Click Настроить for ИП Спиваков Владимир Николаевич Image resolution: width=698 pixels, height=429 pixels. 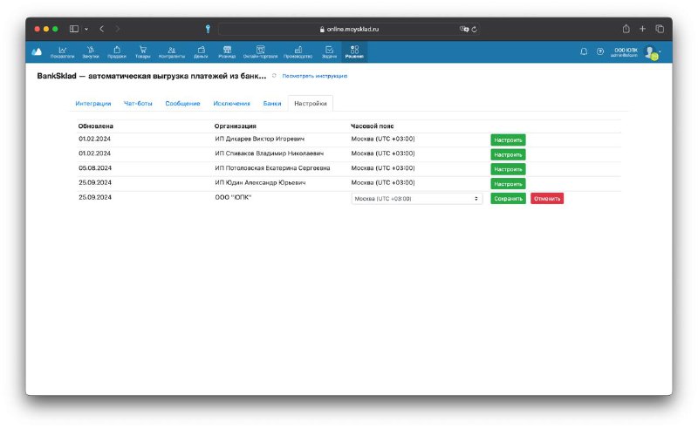[508, 154]
